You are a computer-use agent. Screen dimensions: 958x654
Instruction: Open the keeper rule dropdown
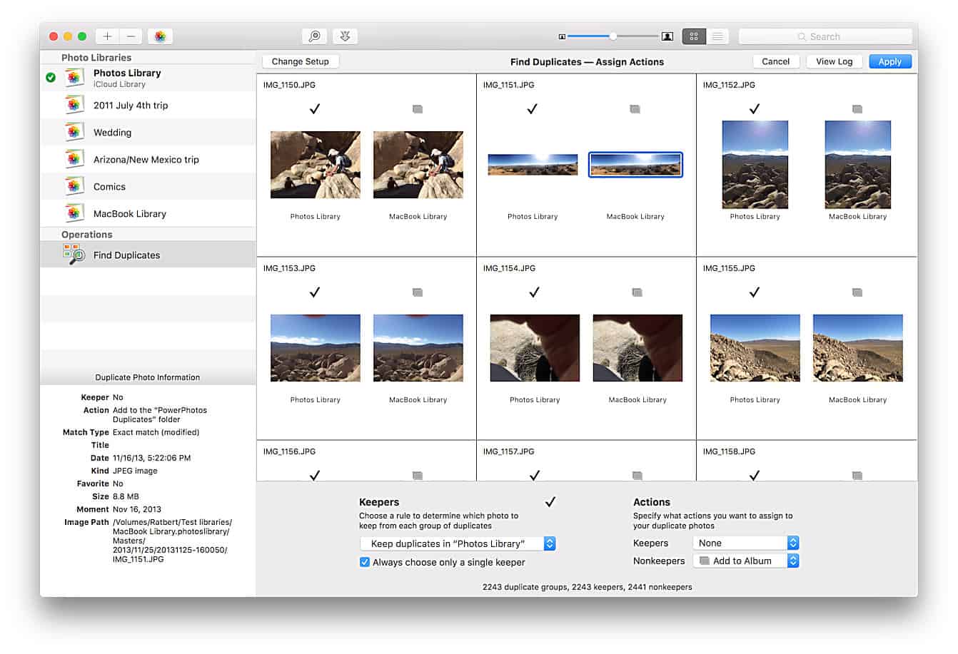457,543
